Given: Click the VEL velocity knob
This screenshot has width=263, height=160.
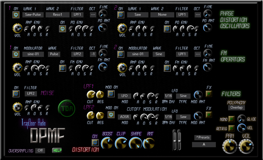Looking at the screenshot, I should click(x=241, y=128).
